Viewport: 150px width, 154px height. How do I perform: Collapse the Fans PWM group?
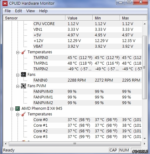pyautogui.click(x=18, y=86)
